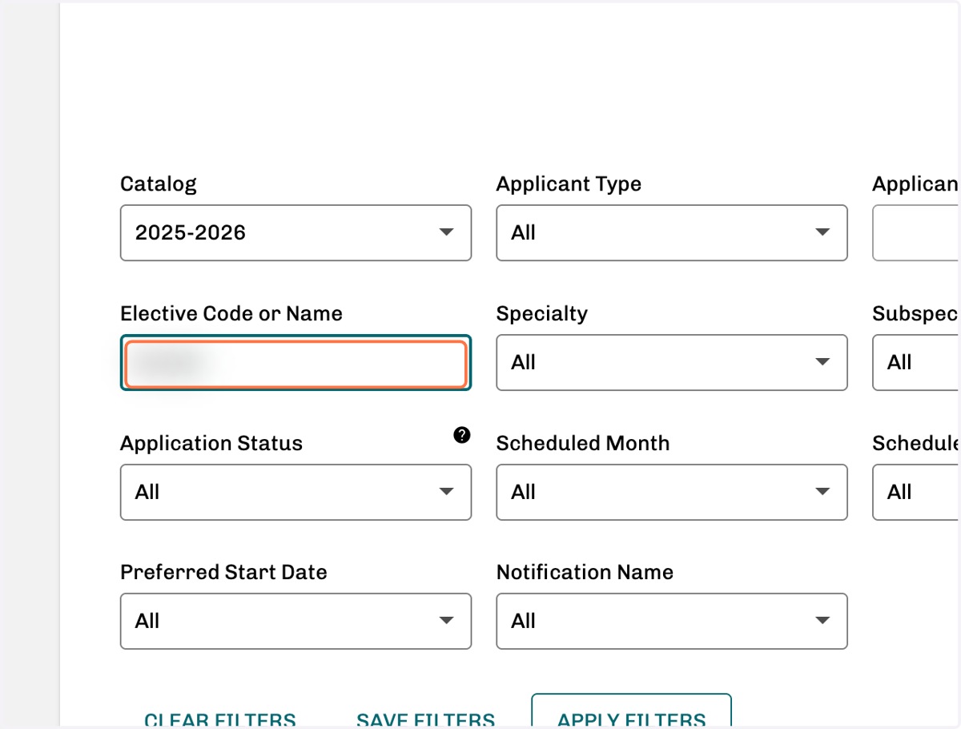Screen dimensions: 961x729
Task: Click the Application Status help icon
Action: [x=462, y=435]
